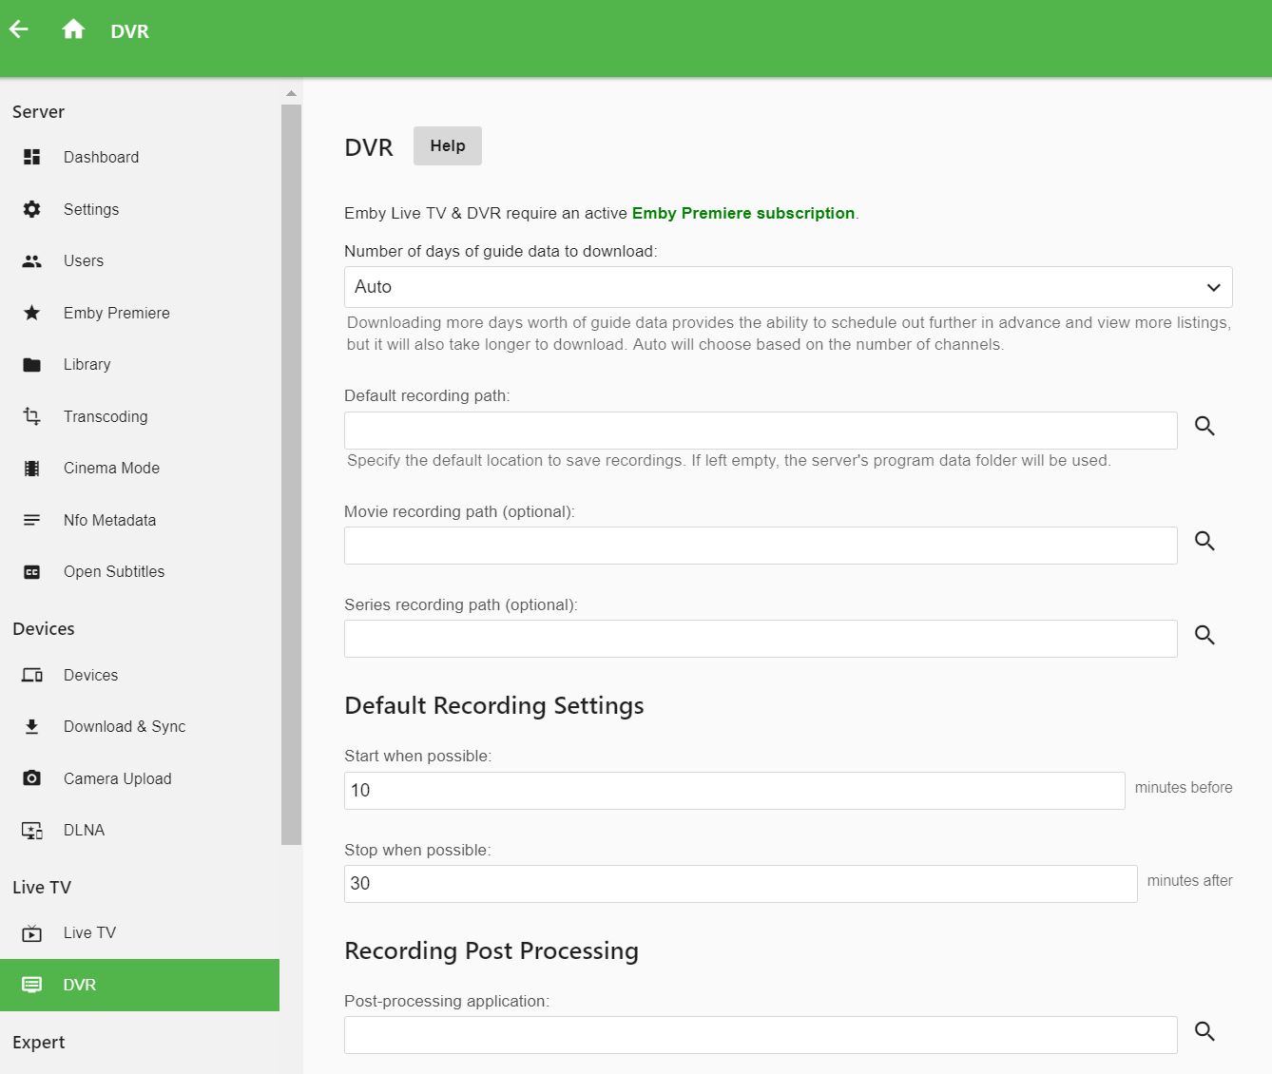Click the Library folder icon

(x=31, y=364)
